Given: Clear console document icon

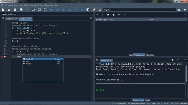Looking at the screenshot, I should pos(172,60).
